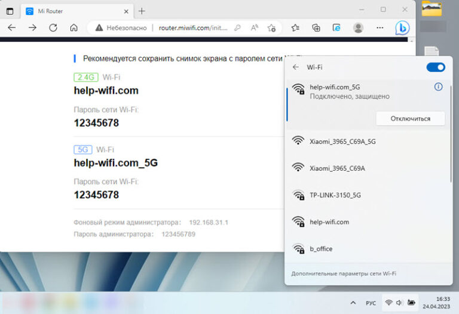
Task: Open Edge settings and more menu
Action: (x=380, y=28)
